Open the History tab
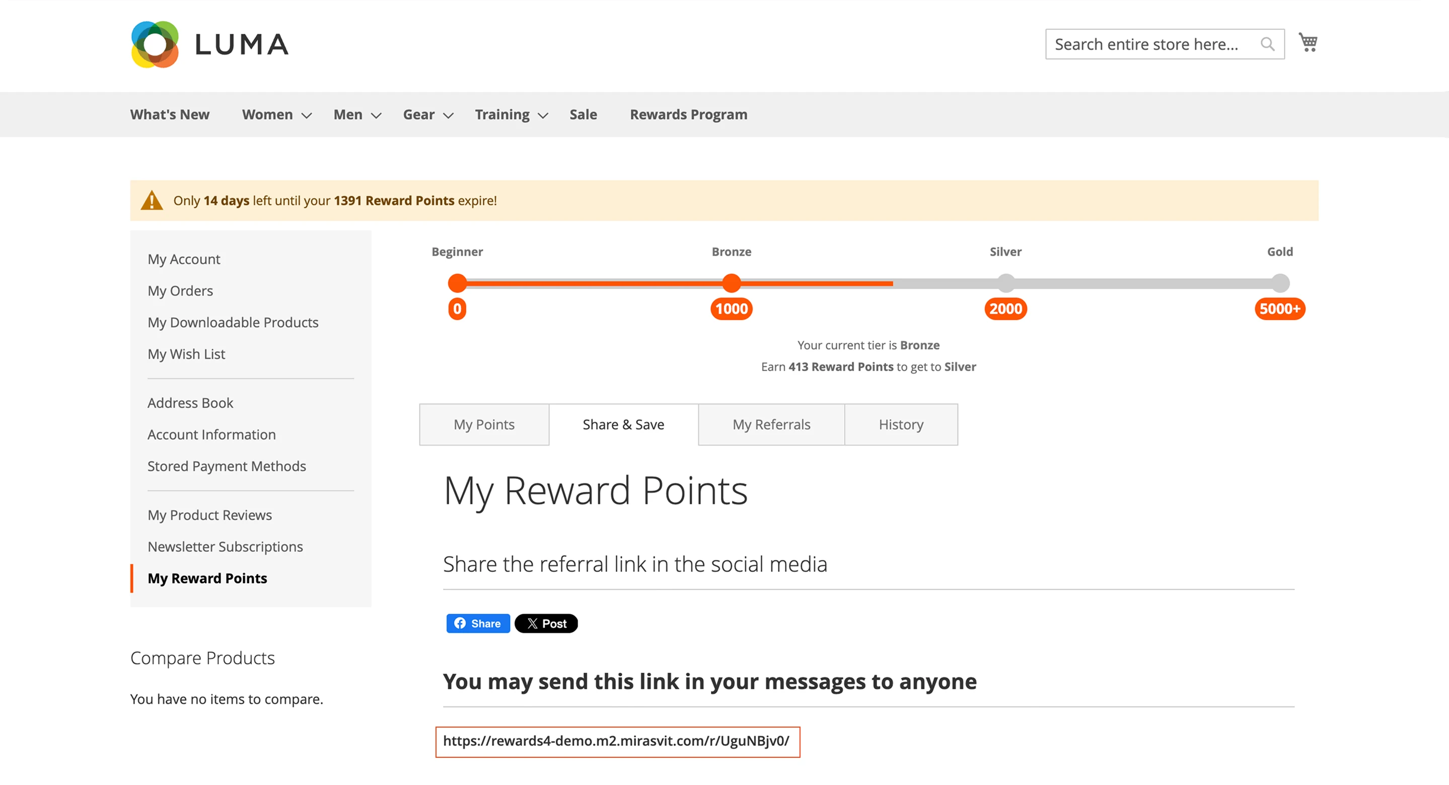 901,424
